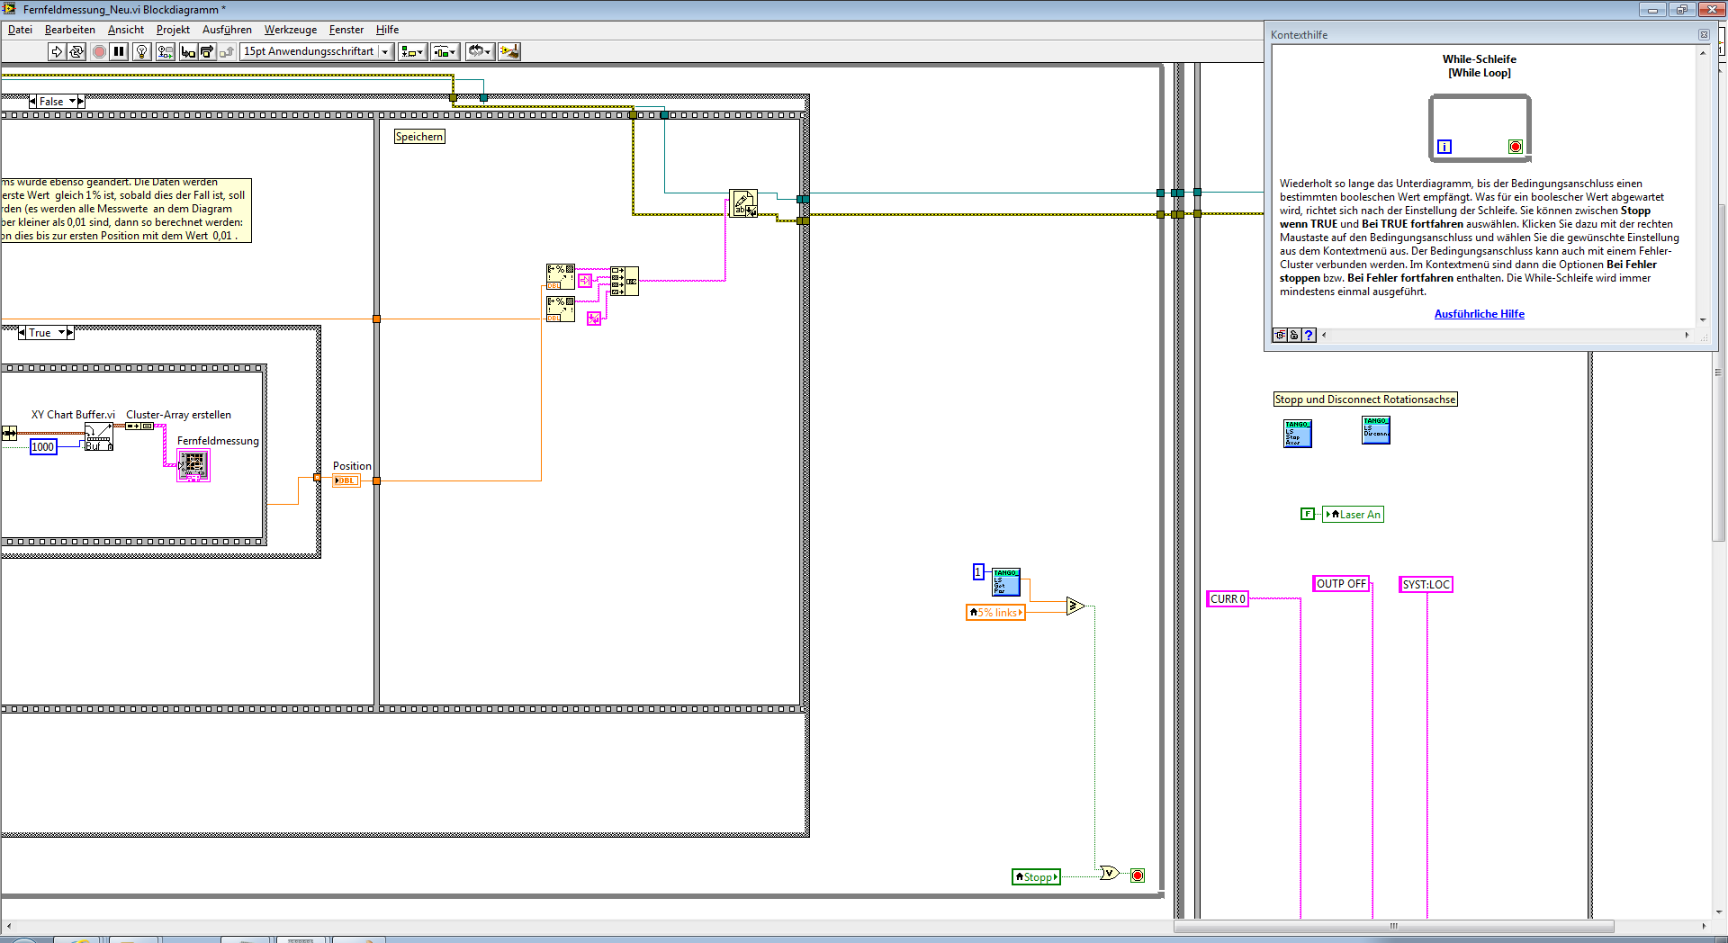The height and width of the screenshot is (943, 1728).
Task: Toggle Highlight Execution light bulb
Action: pos(141,51)
